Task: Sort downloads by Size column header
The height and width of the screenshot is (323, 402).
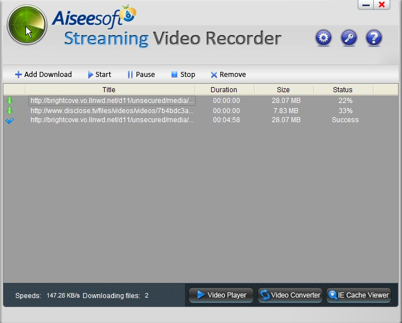Action: 283,89
